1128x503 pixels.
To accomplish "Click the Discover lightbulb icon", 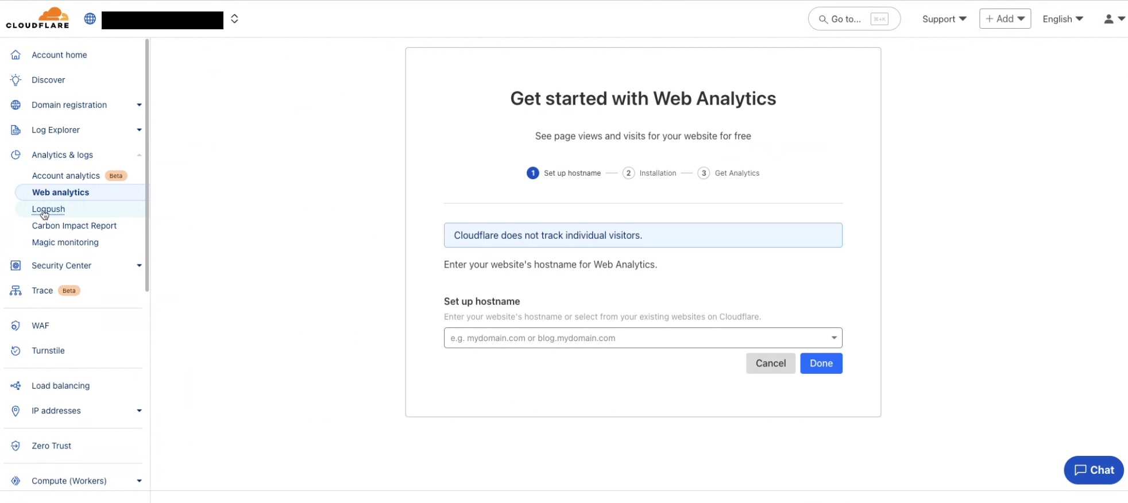I will tap(16, 80).
